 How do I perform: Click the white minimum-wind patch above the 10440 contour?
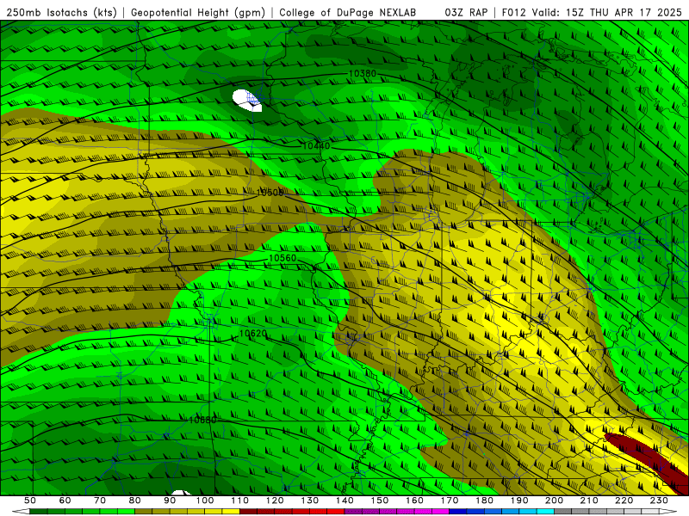click(247, 101)
